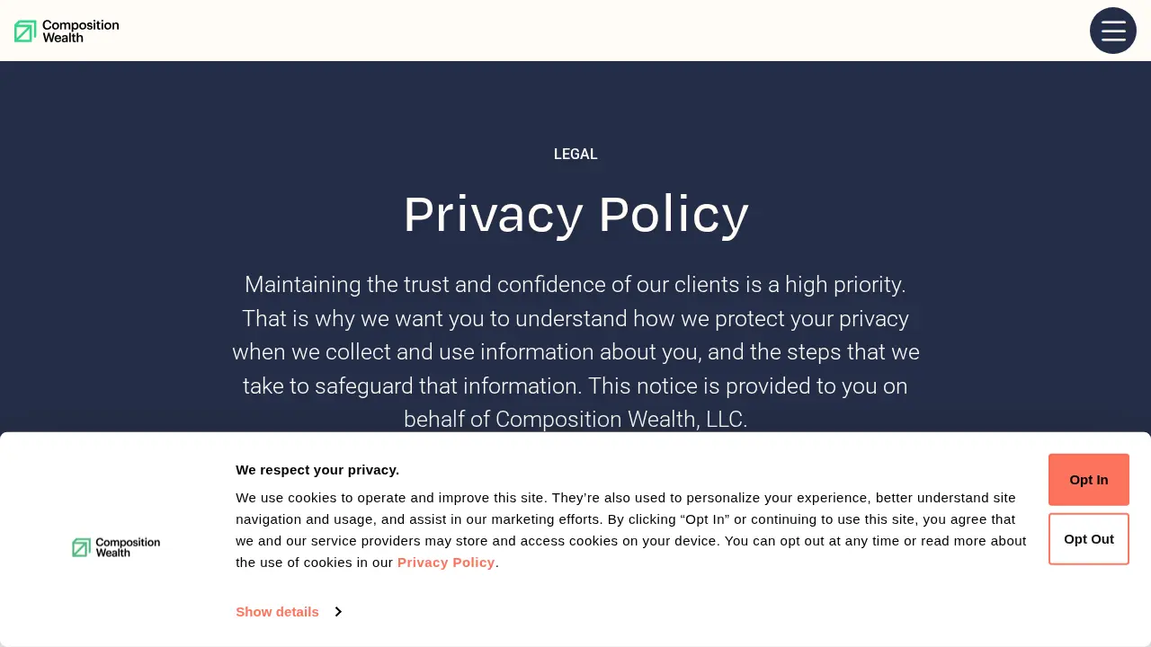This screenshot has width=1151, height=647.
Task: Click 'when we collect and use information' line
Action: 575,352
